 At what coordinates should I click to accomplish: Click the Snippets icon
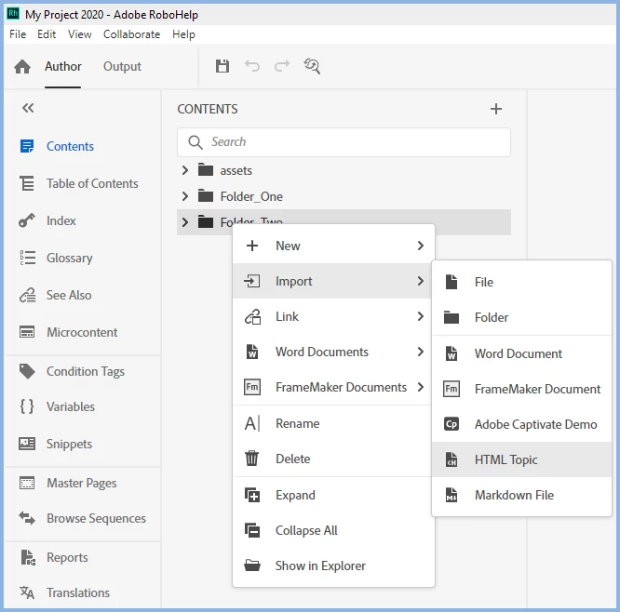tap(27, 444)
